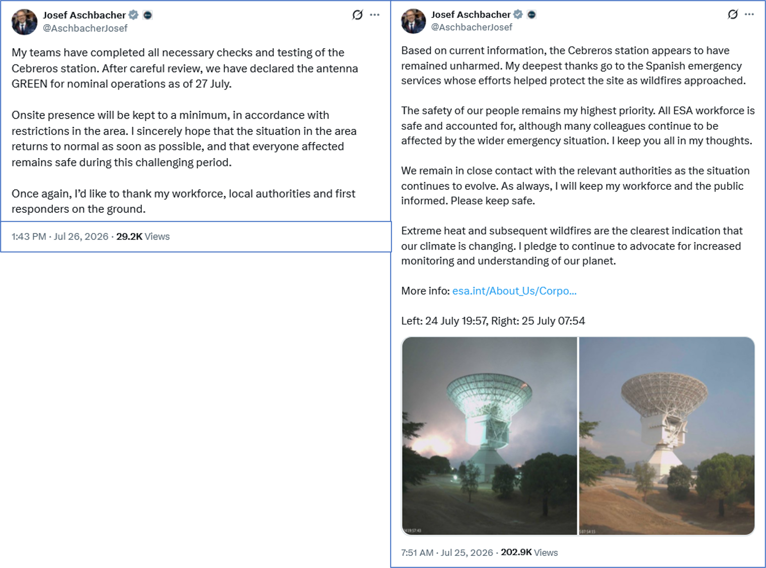The image size is (766, 568).
Task: Open the three-dots menu on left tweet
Action: [374, 15]
